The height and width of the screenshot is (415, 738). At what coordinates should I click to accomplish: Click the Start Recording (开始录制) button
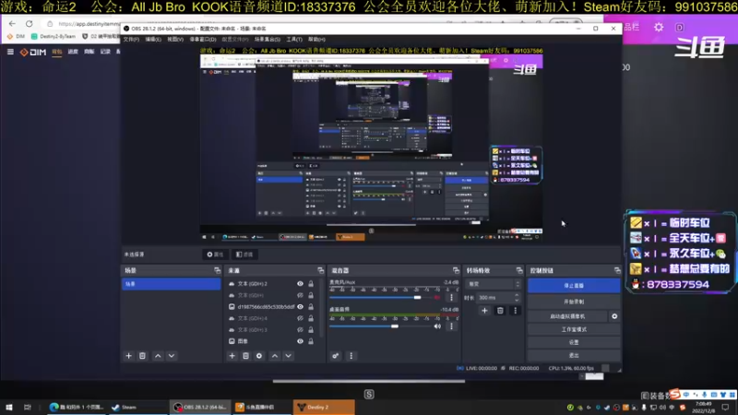574,302
